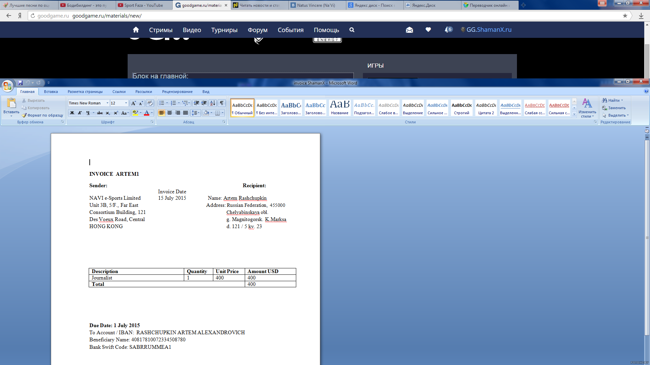Clear formatting with the eraser icon

coord(150,103)
